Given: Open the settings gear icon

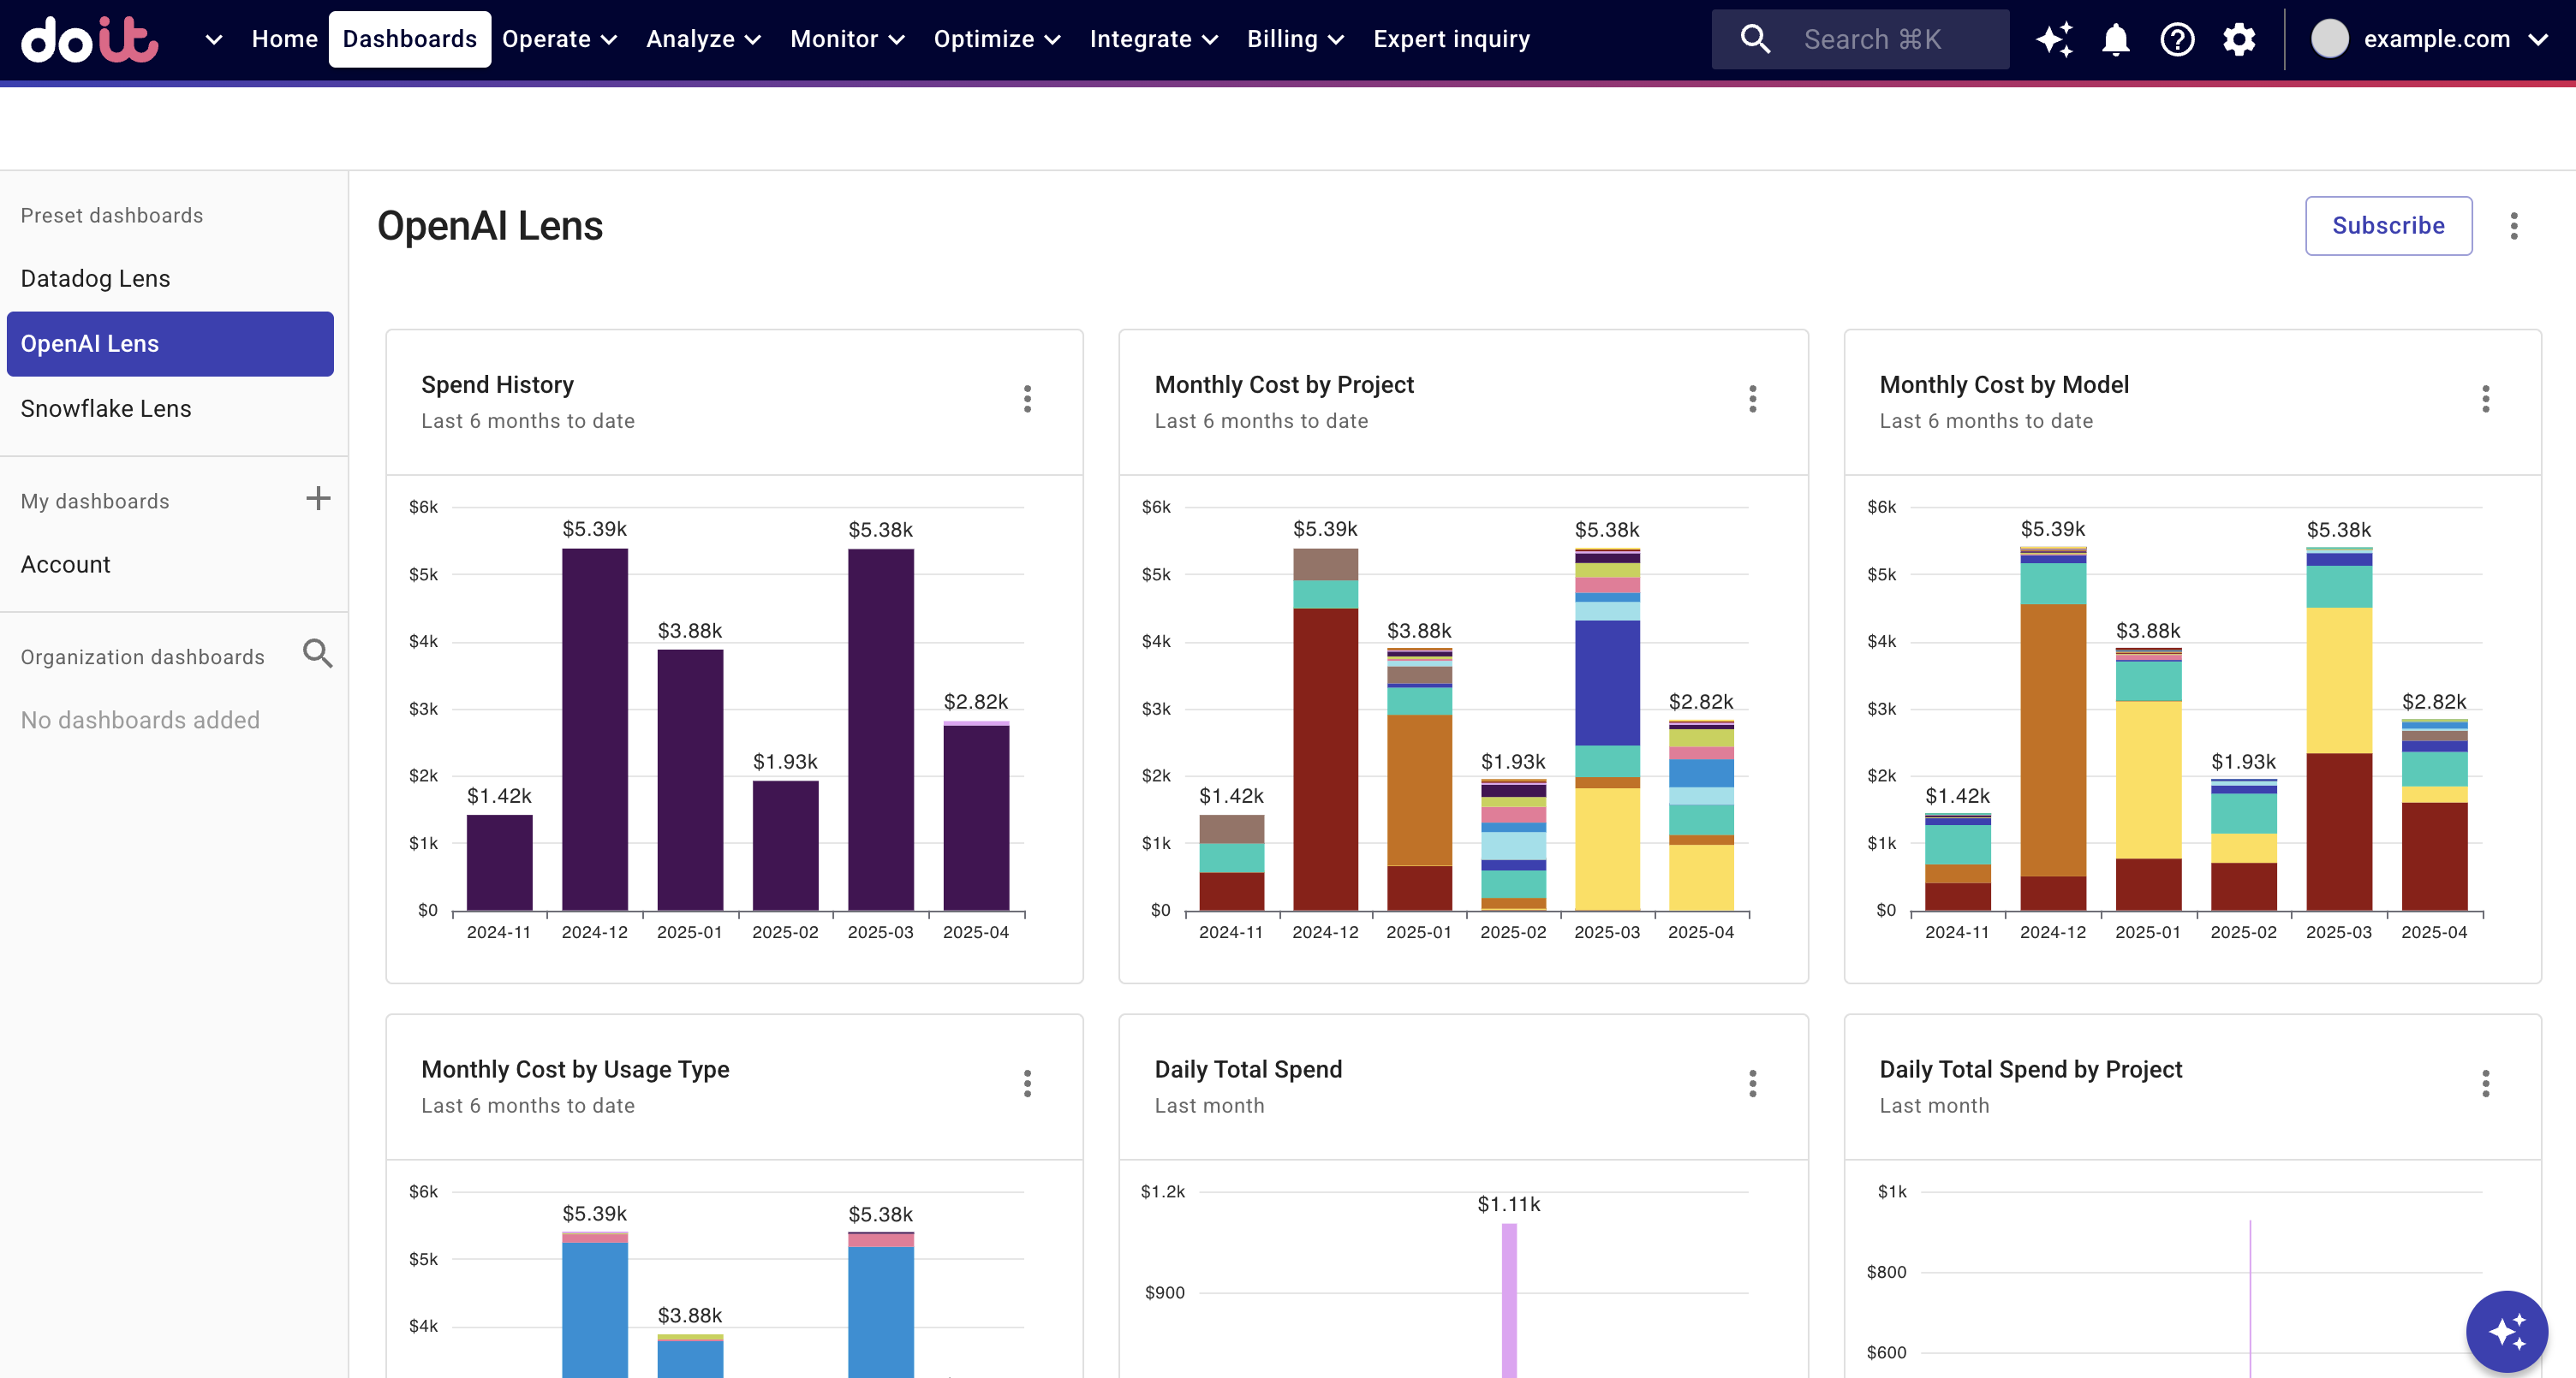Looking at the screenshot, I should tap(2239, 39).
